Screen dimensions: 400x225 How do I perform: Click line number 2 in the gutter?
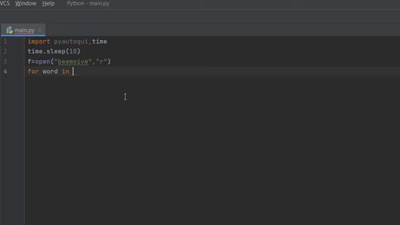(6, 51)
